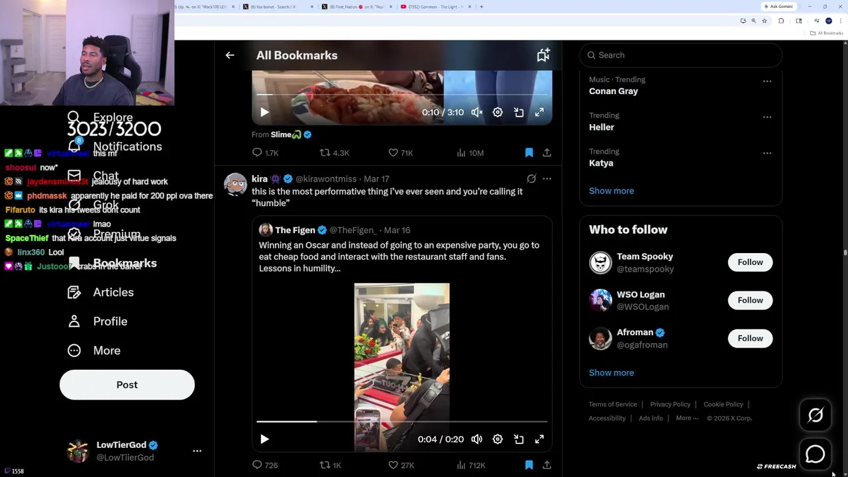Toggle picture-in-picture on the Slime video
The image size is (848, 477).
[x=519, y=113]
